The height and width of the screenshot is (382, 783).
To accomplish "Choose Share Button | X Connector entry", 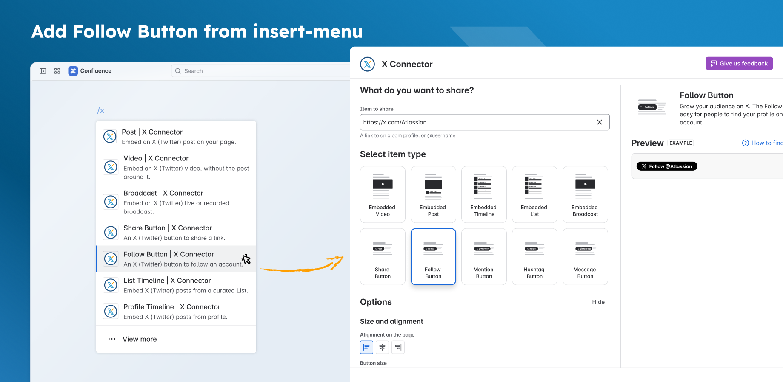I will coord(176,233).
